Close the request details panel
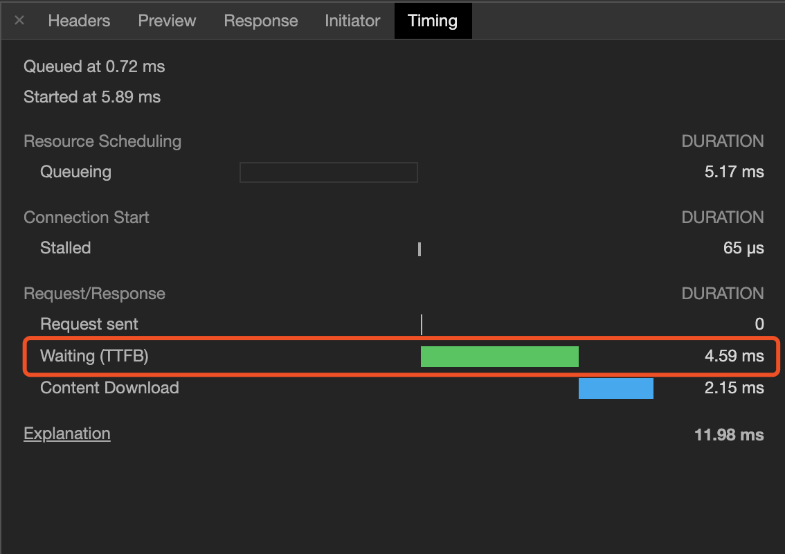Viewport: 785px width, 554px height. click(19, 21)
